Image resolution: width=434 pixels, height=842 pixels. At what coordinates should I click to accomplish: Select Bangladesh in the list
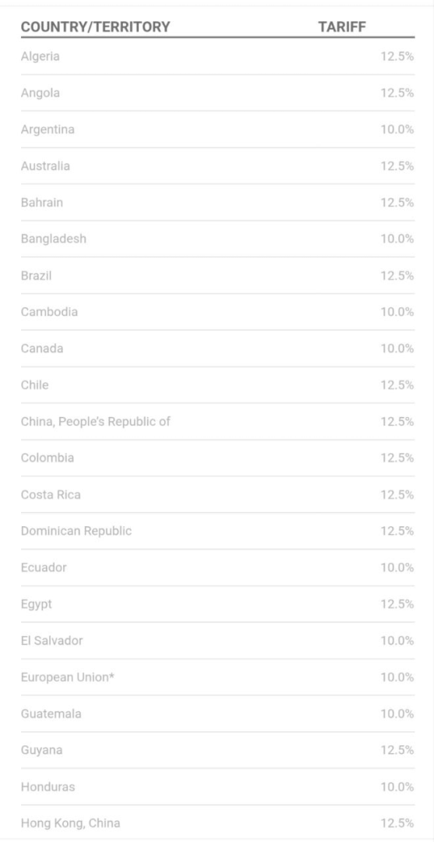pyautogui.click(x=54, y=239)
